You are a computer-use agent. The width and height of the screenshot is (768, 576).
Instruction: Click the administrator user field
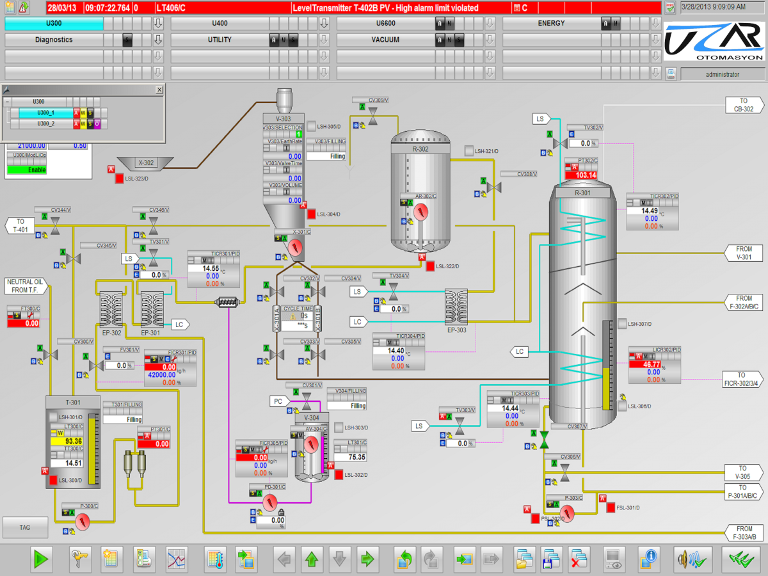(x=722, y=74)
